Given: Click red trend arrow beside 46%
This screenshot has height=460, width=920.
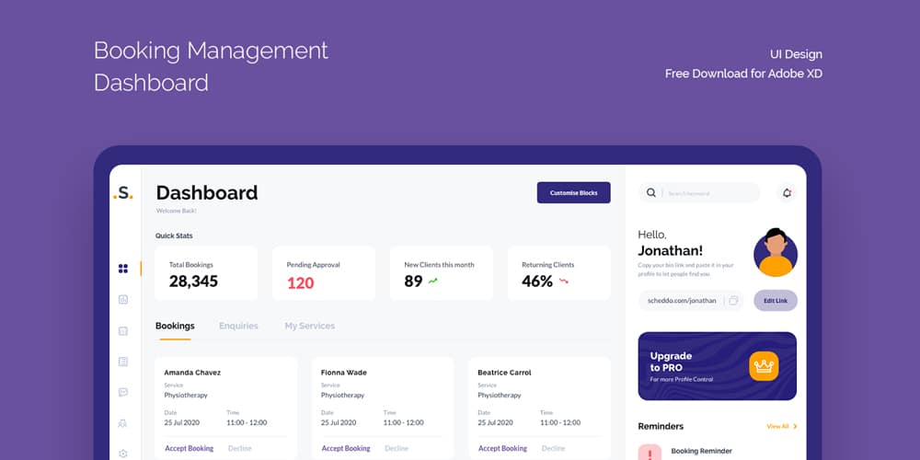Looking at the screenshot, I should coord(564,281).
